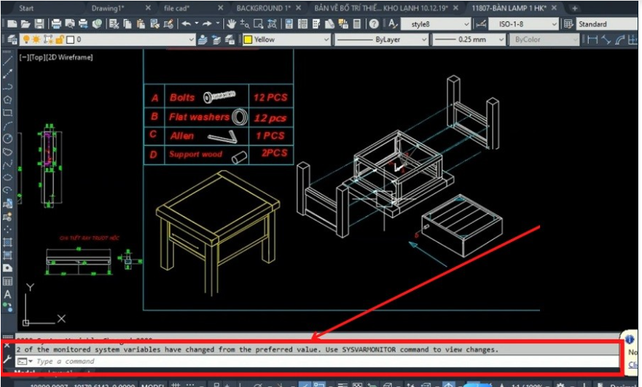The width and height of the screenshot is (642, 387).
Task: Click the Plot (print) icon
Action: [57, 24]
